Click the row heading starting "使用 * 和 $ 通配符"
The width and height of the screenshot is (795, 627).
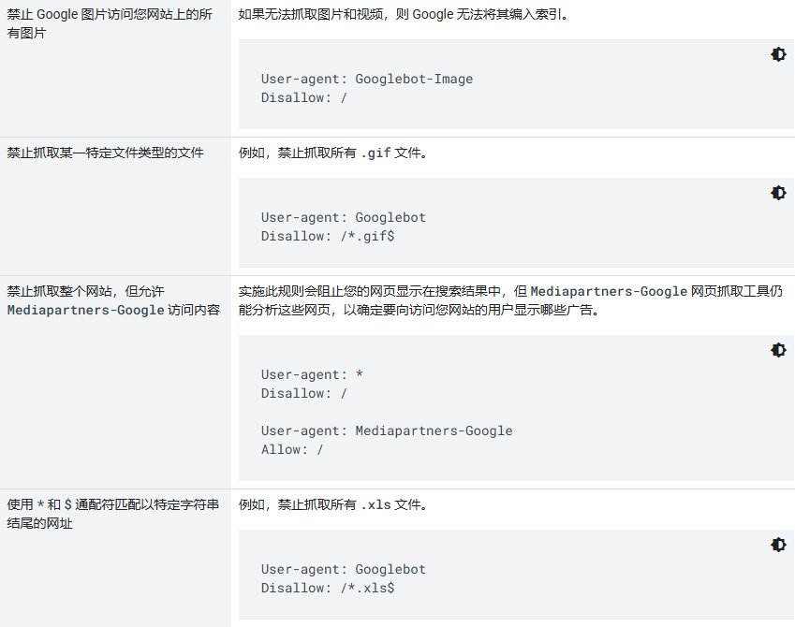tap(112, 514)
